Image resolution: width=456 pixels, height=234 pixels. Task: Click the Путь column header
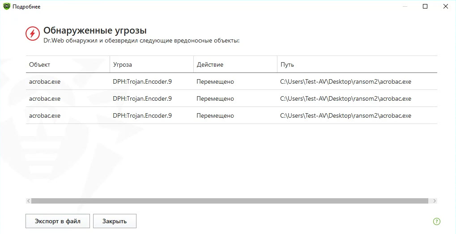[x=287, y=64]
